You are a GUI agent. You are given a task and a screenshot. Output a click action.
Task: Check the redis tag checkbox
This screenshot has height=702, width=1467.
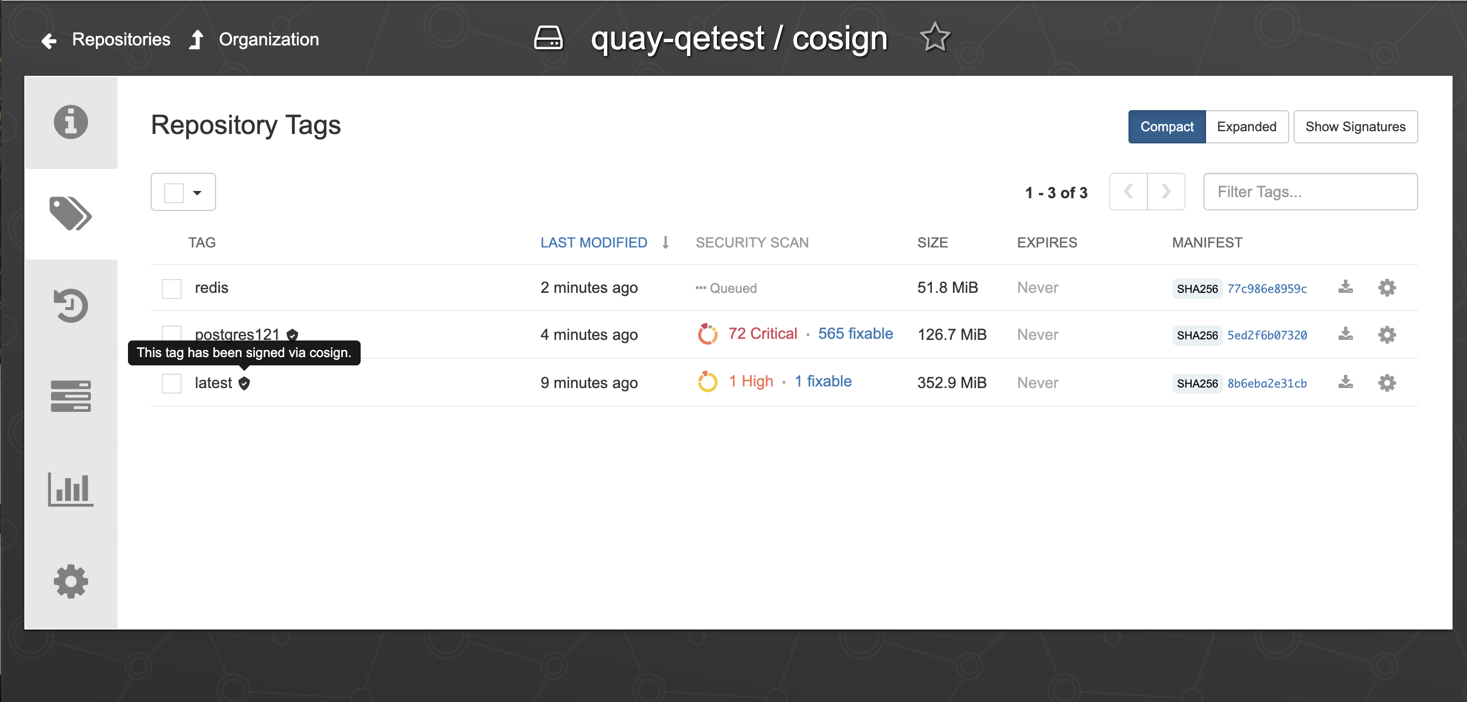point(171,288)
